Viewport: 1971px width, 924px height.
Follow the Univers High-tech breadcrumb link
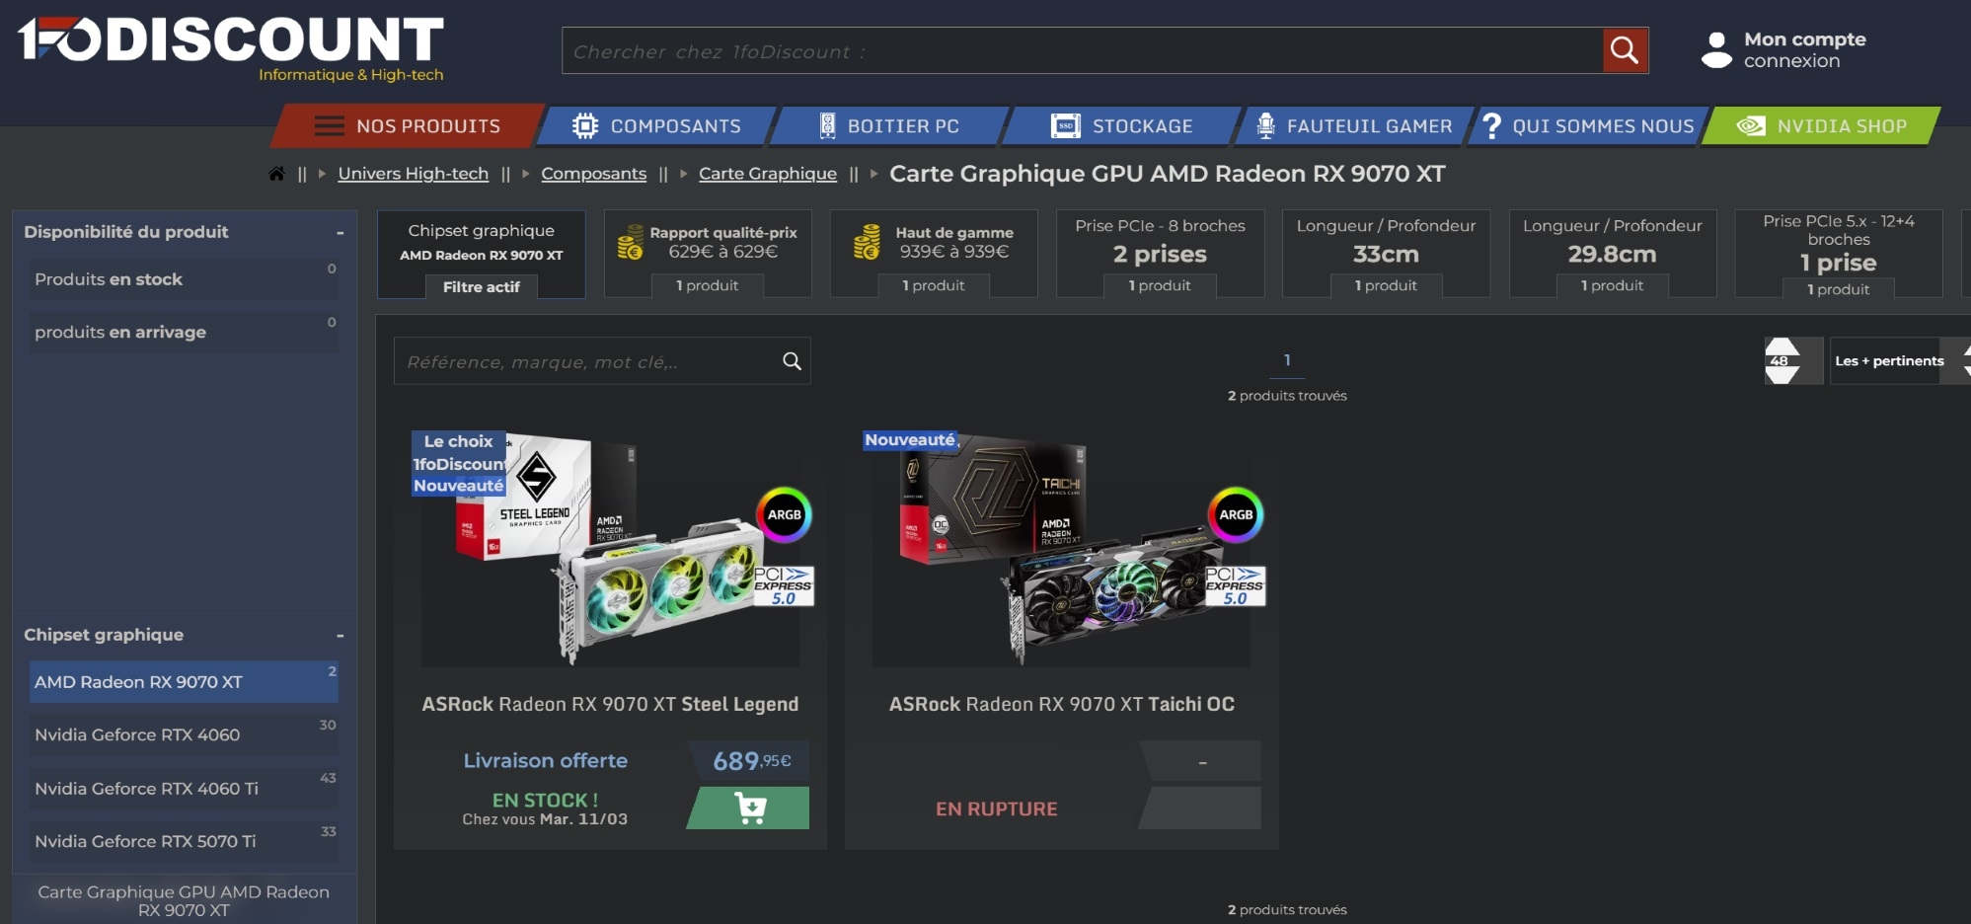[x=413, y=174]
